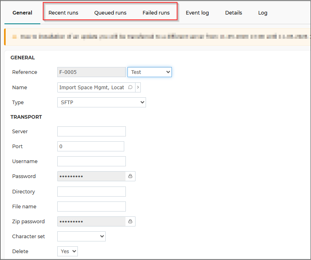Click the arrow button next to Name
This screenshot has height=260, width=311.
pyautogui.click(x=138, y=88)
